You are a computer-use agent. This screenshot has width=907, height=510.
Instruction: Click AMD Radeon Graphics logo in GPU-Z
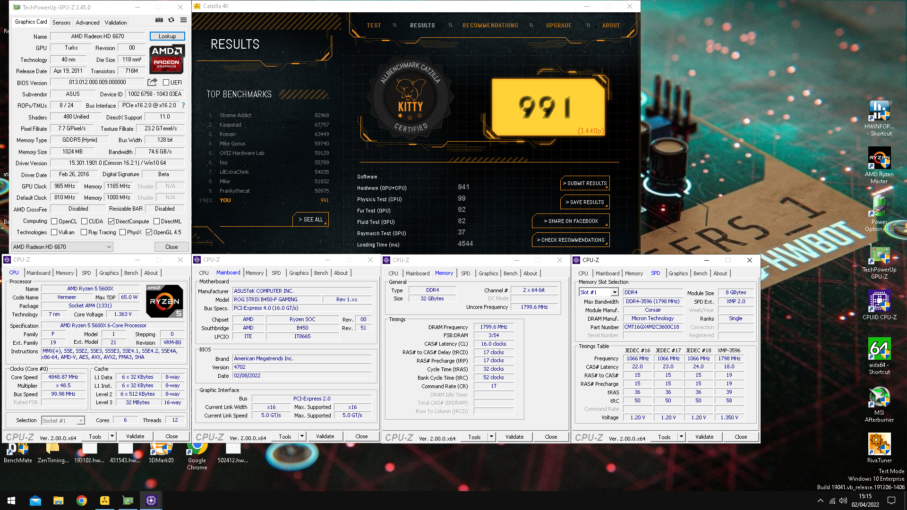[x=167, y=59]
